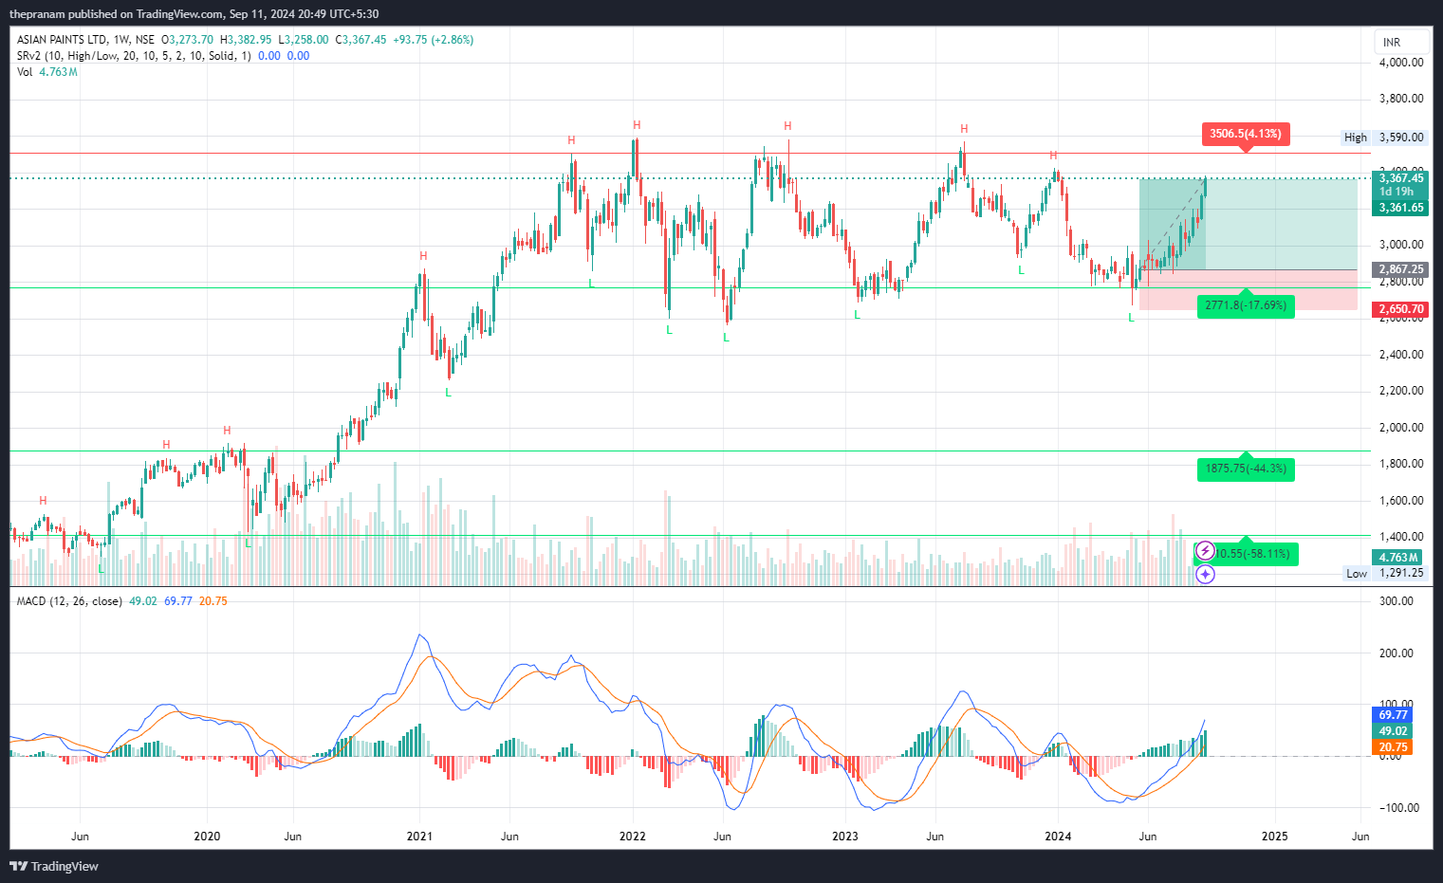Screen dimensions: 1443x883
Task: Select the red 3506.5(4.13%) resistance label
Action: click(1245, 134)
